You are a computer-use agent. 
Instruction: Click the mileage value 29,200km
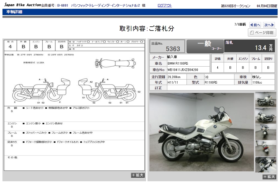click(x=174, y=77)
